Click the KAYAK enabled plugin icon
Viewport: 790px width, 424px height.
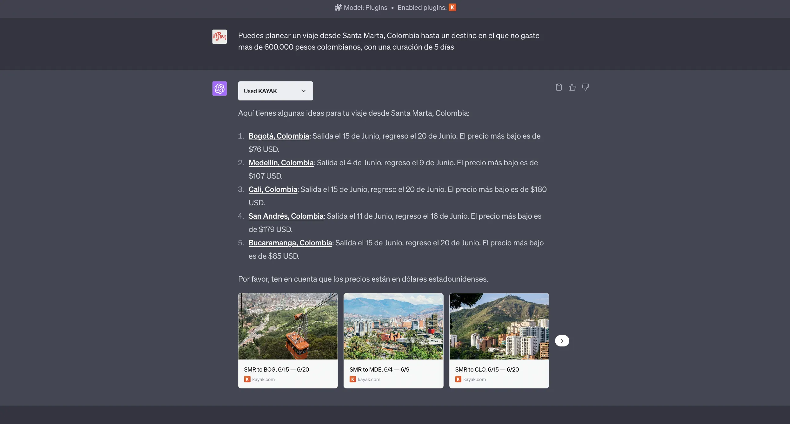452,7
